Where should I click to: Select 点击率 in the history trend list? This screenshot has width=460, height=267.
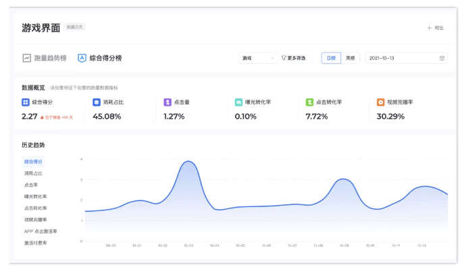(31, 185)
